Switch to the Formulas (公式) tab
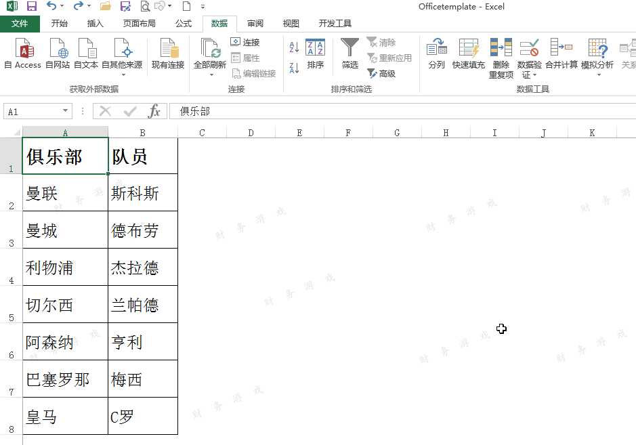Viewport: 636px width, 445px height. (184, 24)
